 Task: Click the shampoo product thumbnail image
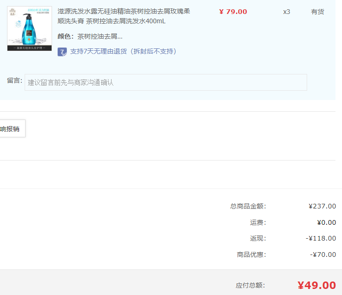29,28
